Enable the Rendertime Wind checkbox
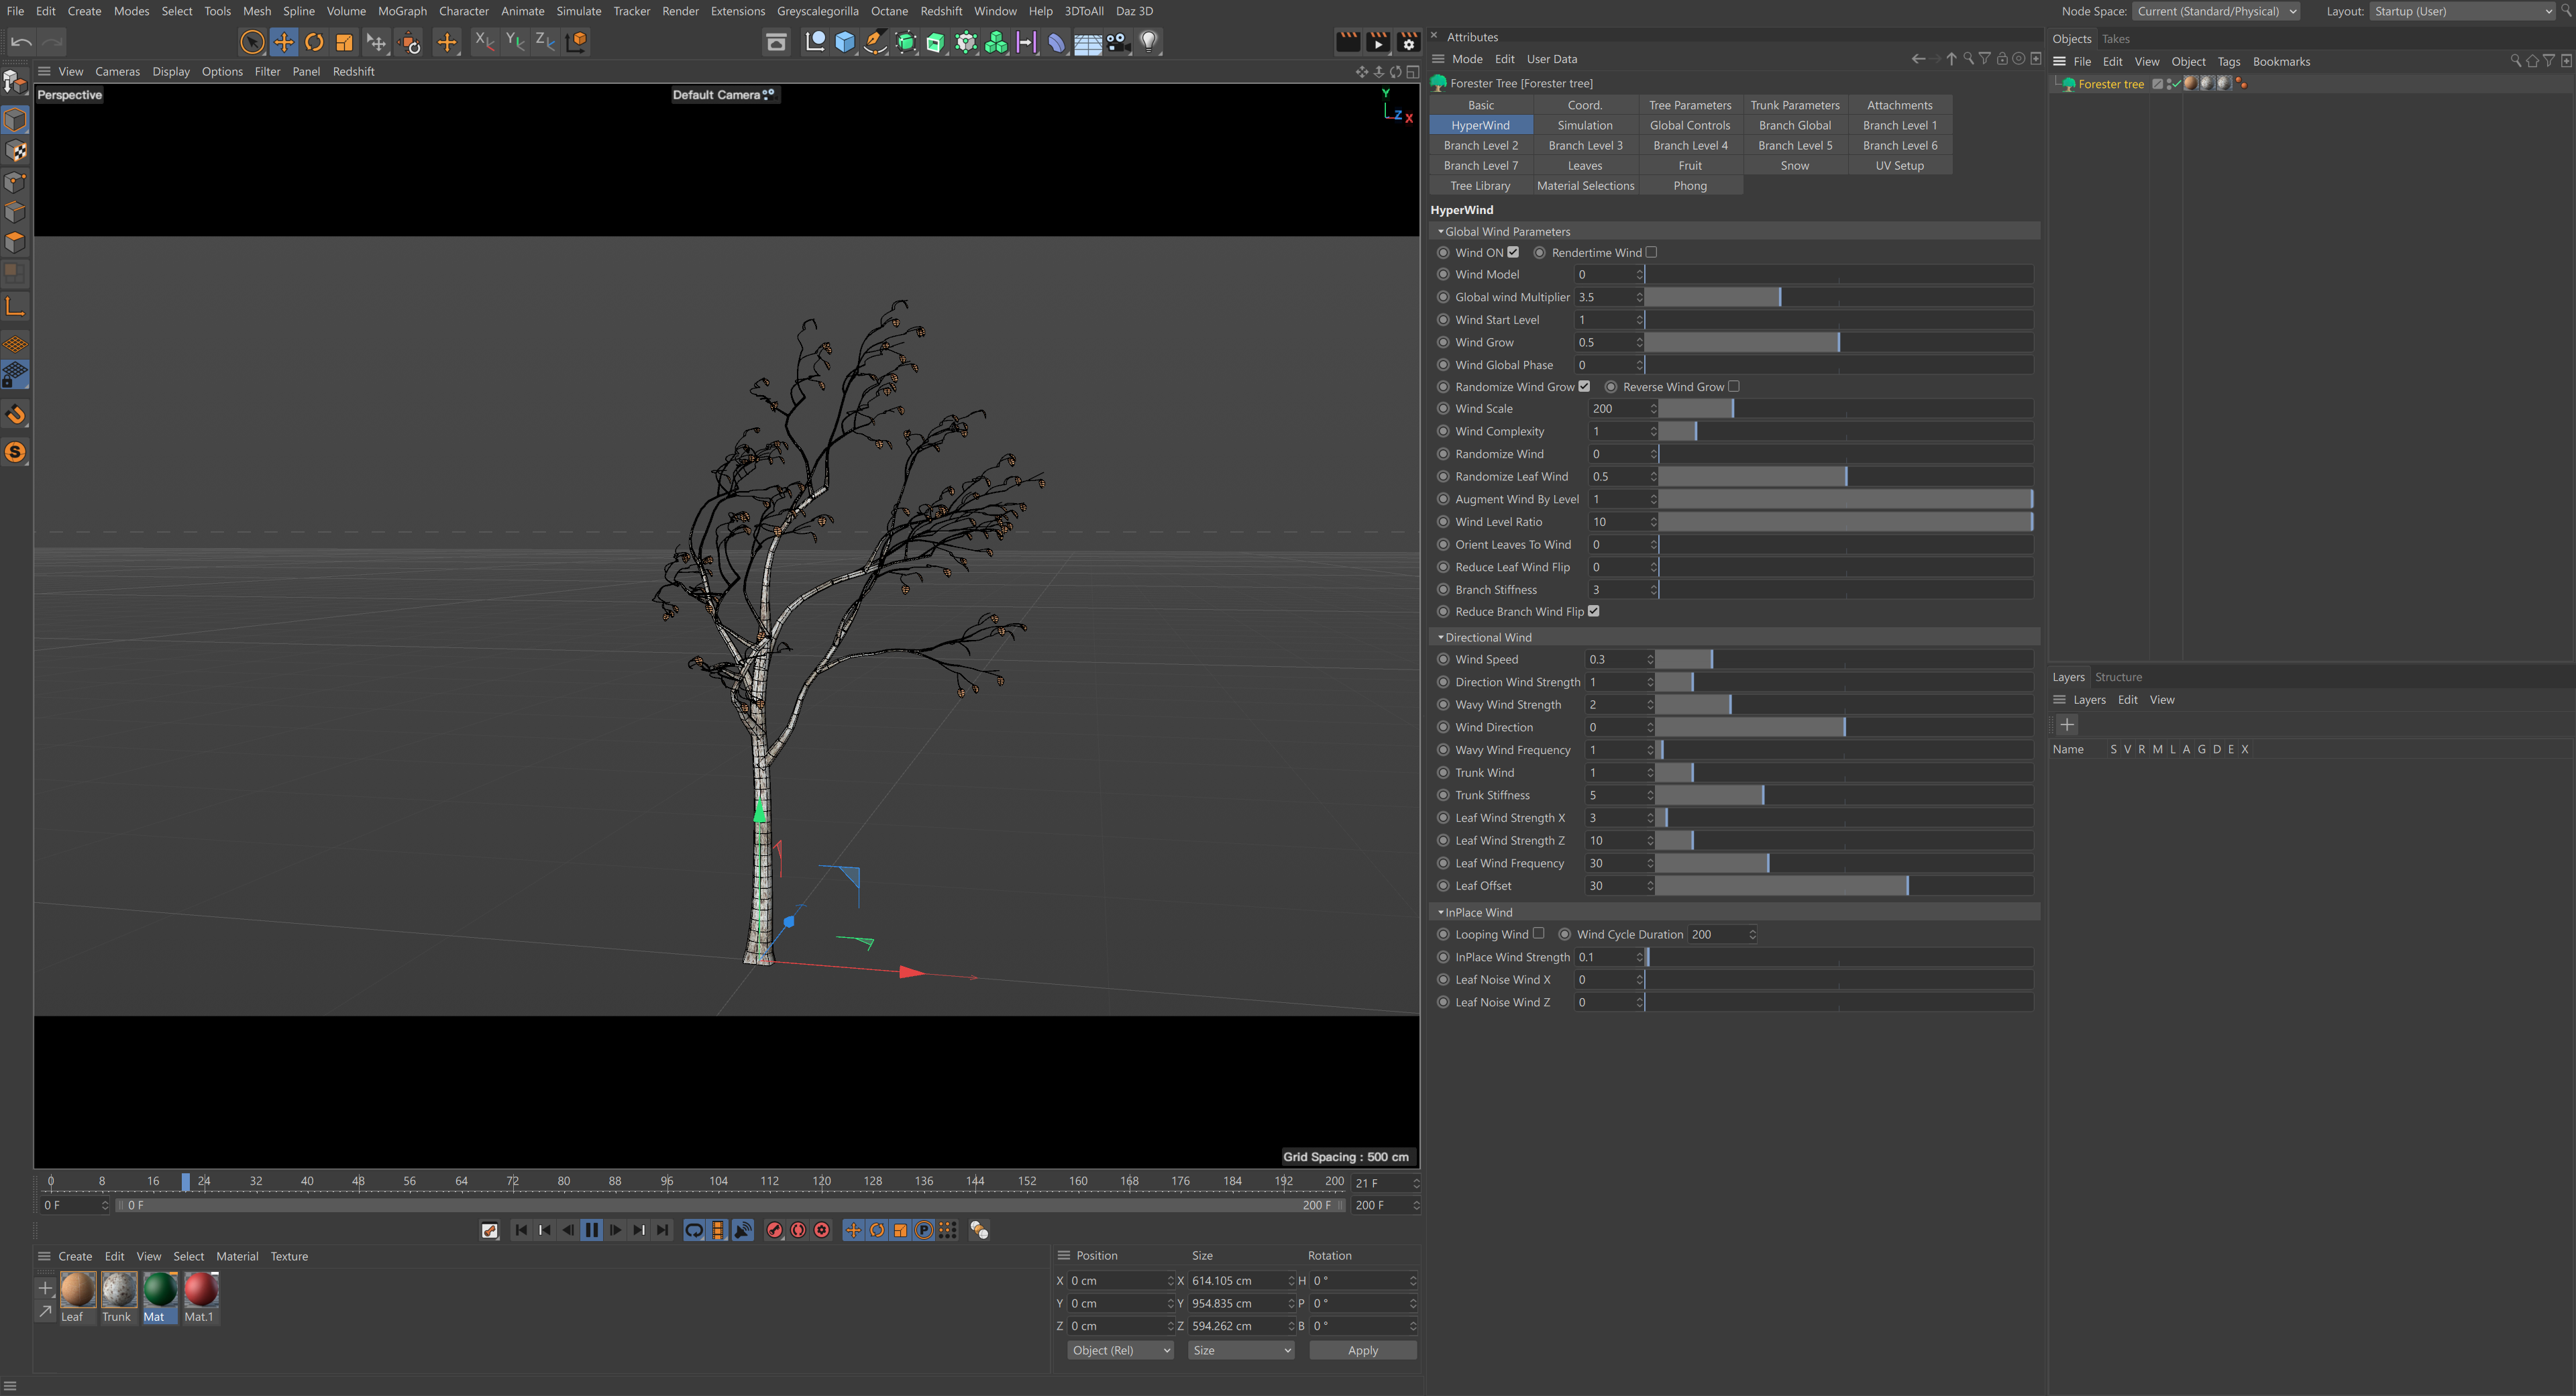 click(x=1651, y=252)
